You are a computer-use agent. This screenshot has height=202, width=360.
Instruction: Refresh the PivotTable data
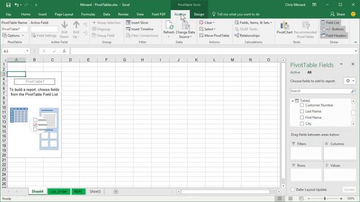tap(169, 29)
